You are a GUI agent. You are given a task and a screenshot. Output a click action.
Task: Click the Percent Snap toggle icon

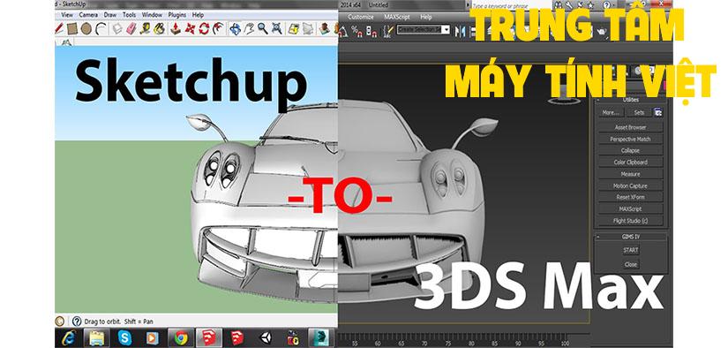pos(357,31)
